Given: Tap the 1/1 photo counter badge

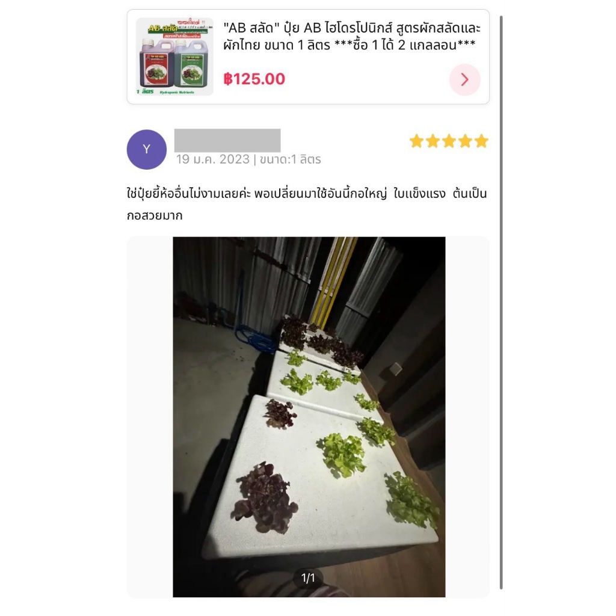Looking at the screenshot, I should tap(308, 577).
